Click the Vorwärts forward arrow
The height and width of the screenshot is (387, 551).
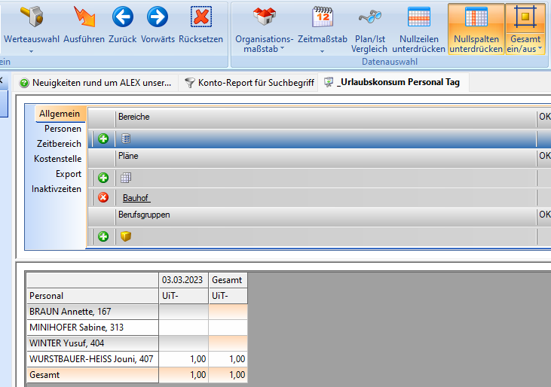[x=157, y=17]
